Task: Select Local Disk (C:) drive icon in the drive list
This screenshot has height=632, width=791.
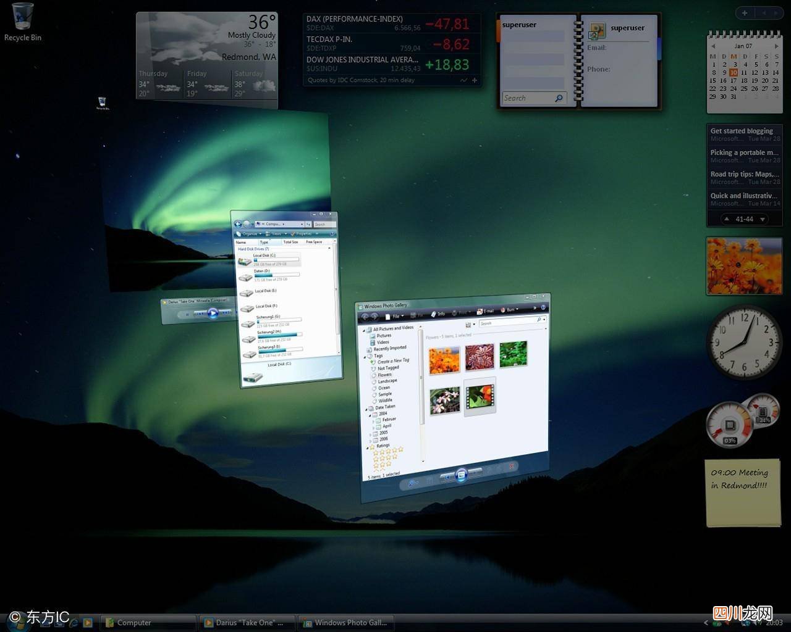Action: pyautogui.click(x=245, y=261)
